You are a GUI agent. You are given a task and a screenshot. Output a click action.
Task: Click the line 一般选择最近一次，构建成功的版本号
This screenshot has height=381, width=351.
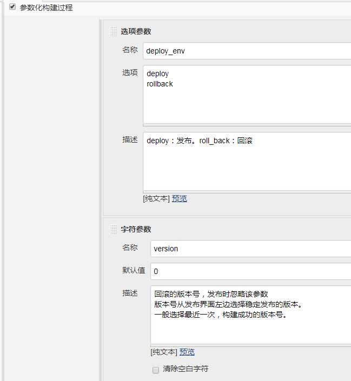[221, 315]
